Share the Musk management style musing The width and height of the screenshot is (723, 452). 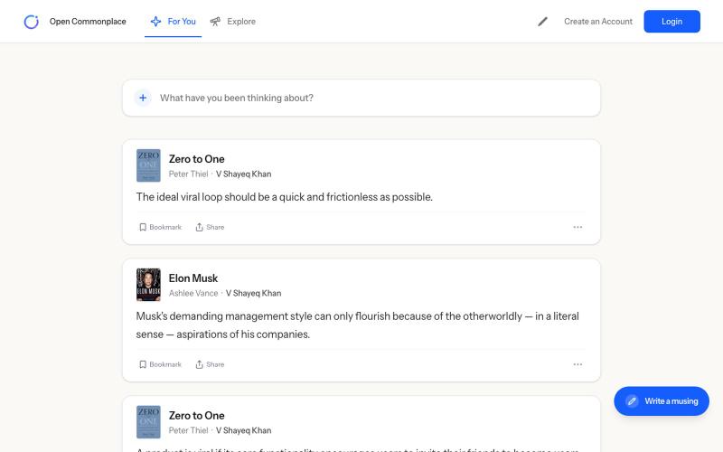(210, 364)
